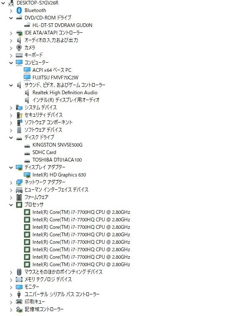Click the Intel HD Graphics 630 adapter icon
Screen dimensions: 239x316
(27, 175)
